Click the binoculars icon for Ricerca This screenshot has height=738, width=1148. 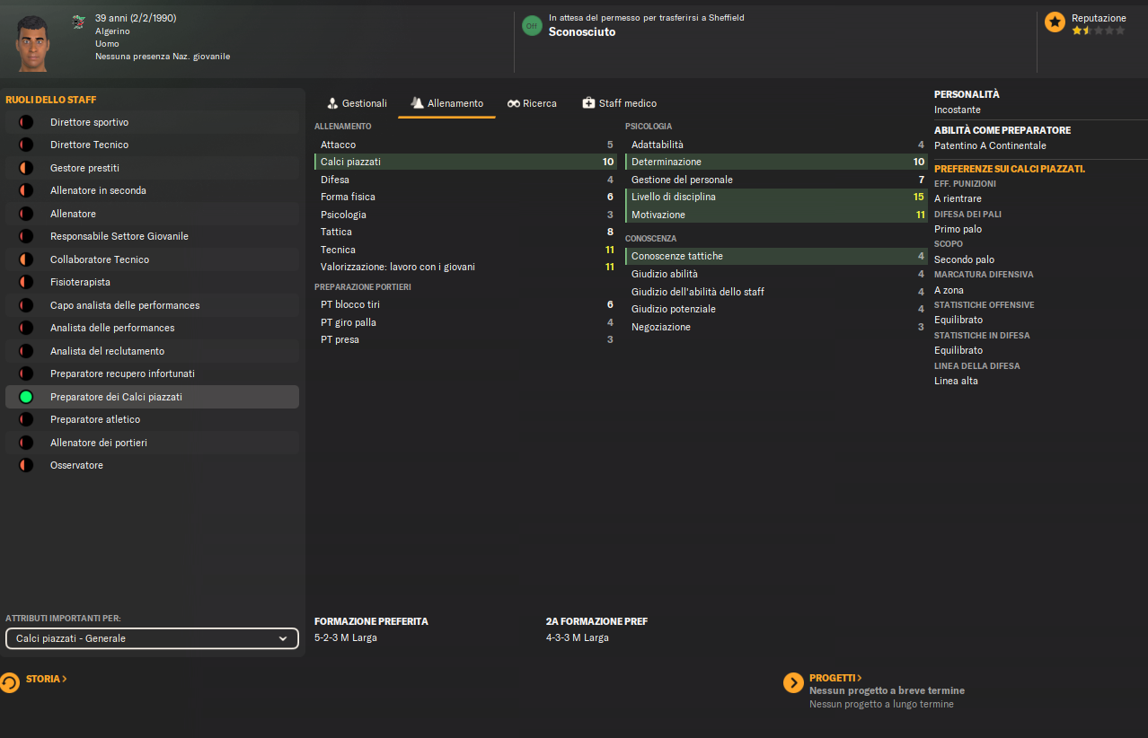click(514, 104)
